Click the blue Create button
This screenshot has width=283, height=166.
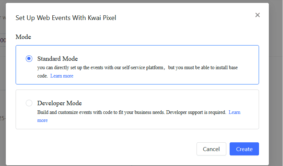[244, 149]
